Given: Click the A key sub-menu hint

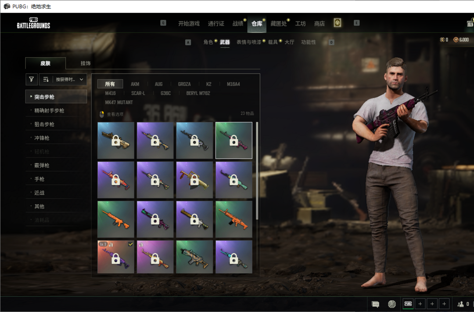Looking at the screenshot, I should (x=188, y=42).
